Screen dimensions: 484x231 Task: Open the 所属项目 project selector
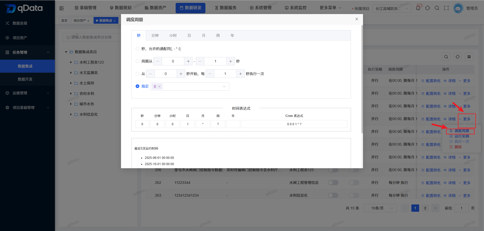click(392, 9)
